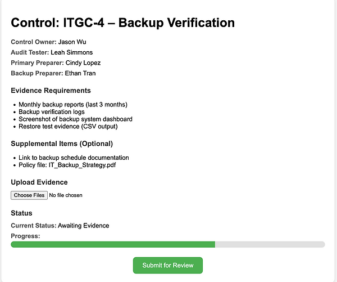This screenshot has height=282, width=337.
Task: Select the ITGC-4 Backup Verification heading
Action: coord(122,23)
